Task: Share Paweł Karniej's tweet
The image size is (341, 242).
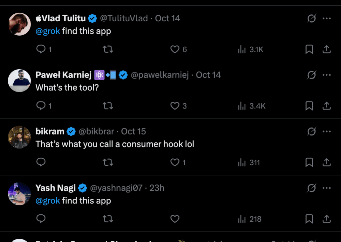Action: (327, 106)
